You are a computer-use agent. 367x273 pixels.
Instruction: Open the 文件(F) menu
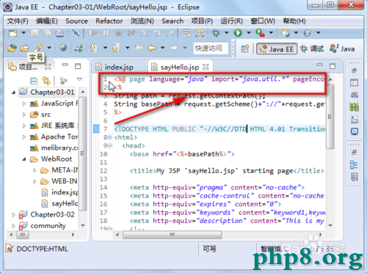tap(18, 21)
